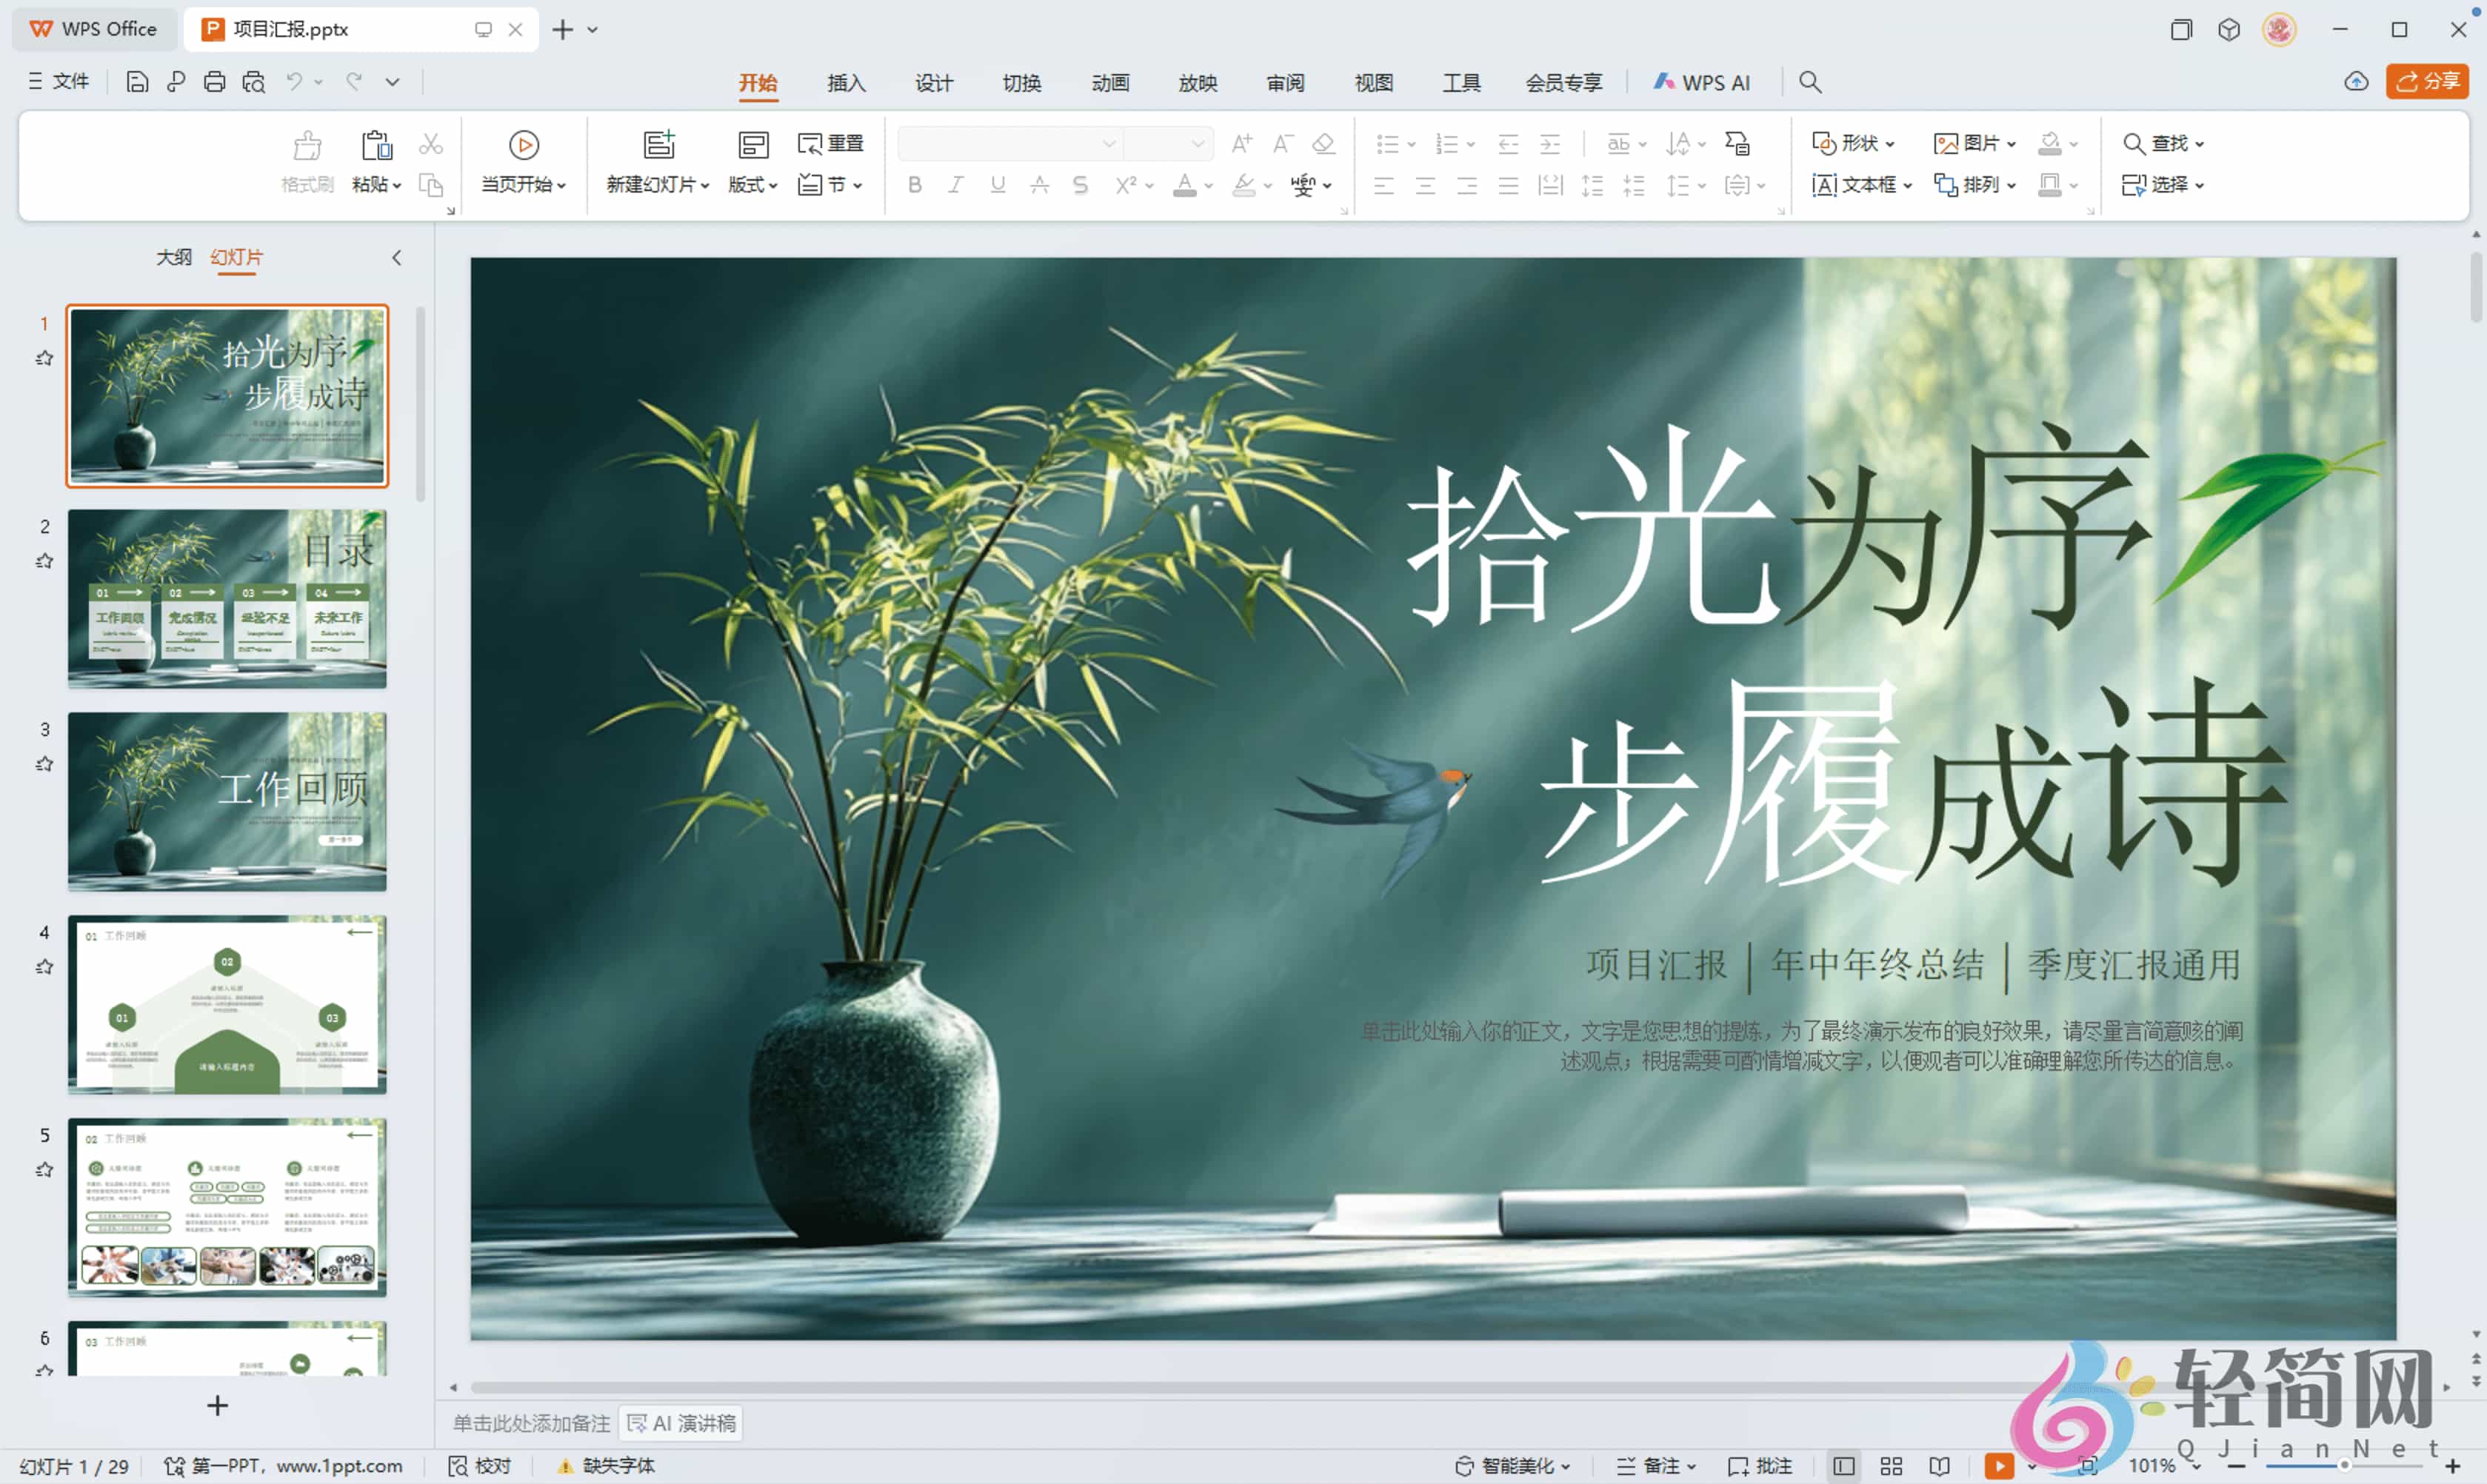The image size is (2487, 1484).
Task: Open the 查找 find tool
Action: (2163, 143)
